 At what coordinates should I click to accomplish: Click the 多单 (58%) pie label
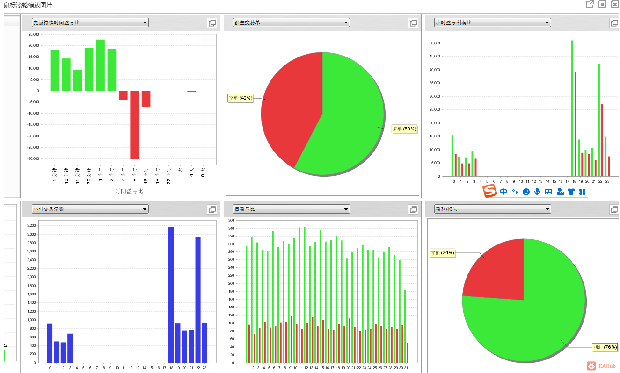click(404, 129)
